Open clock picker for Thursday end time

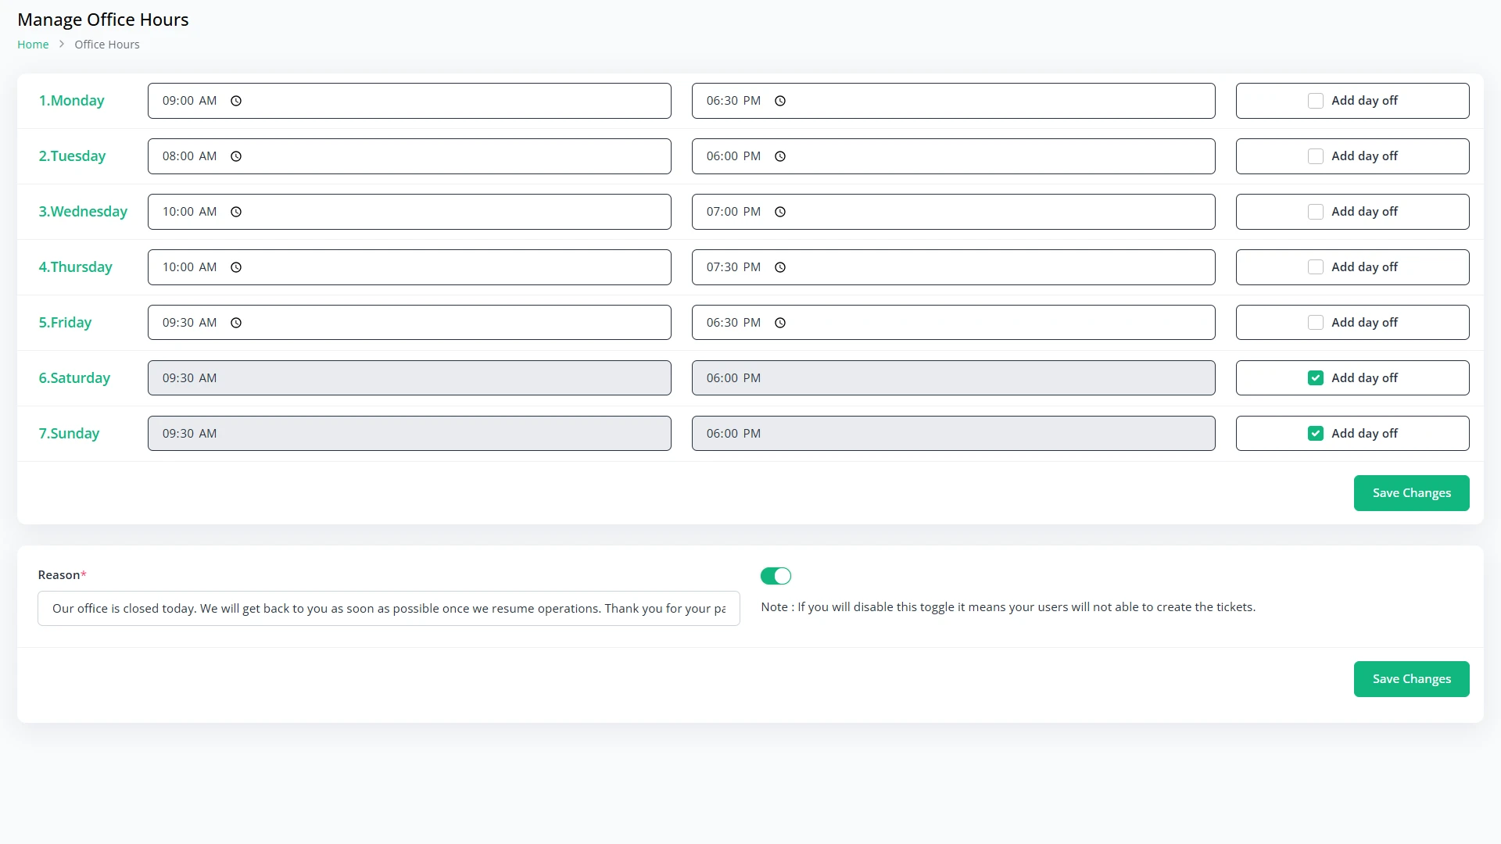pyautogui.click(x=780, y=267)
